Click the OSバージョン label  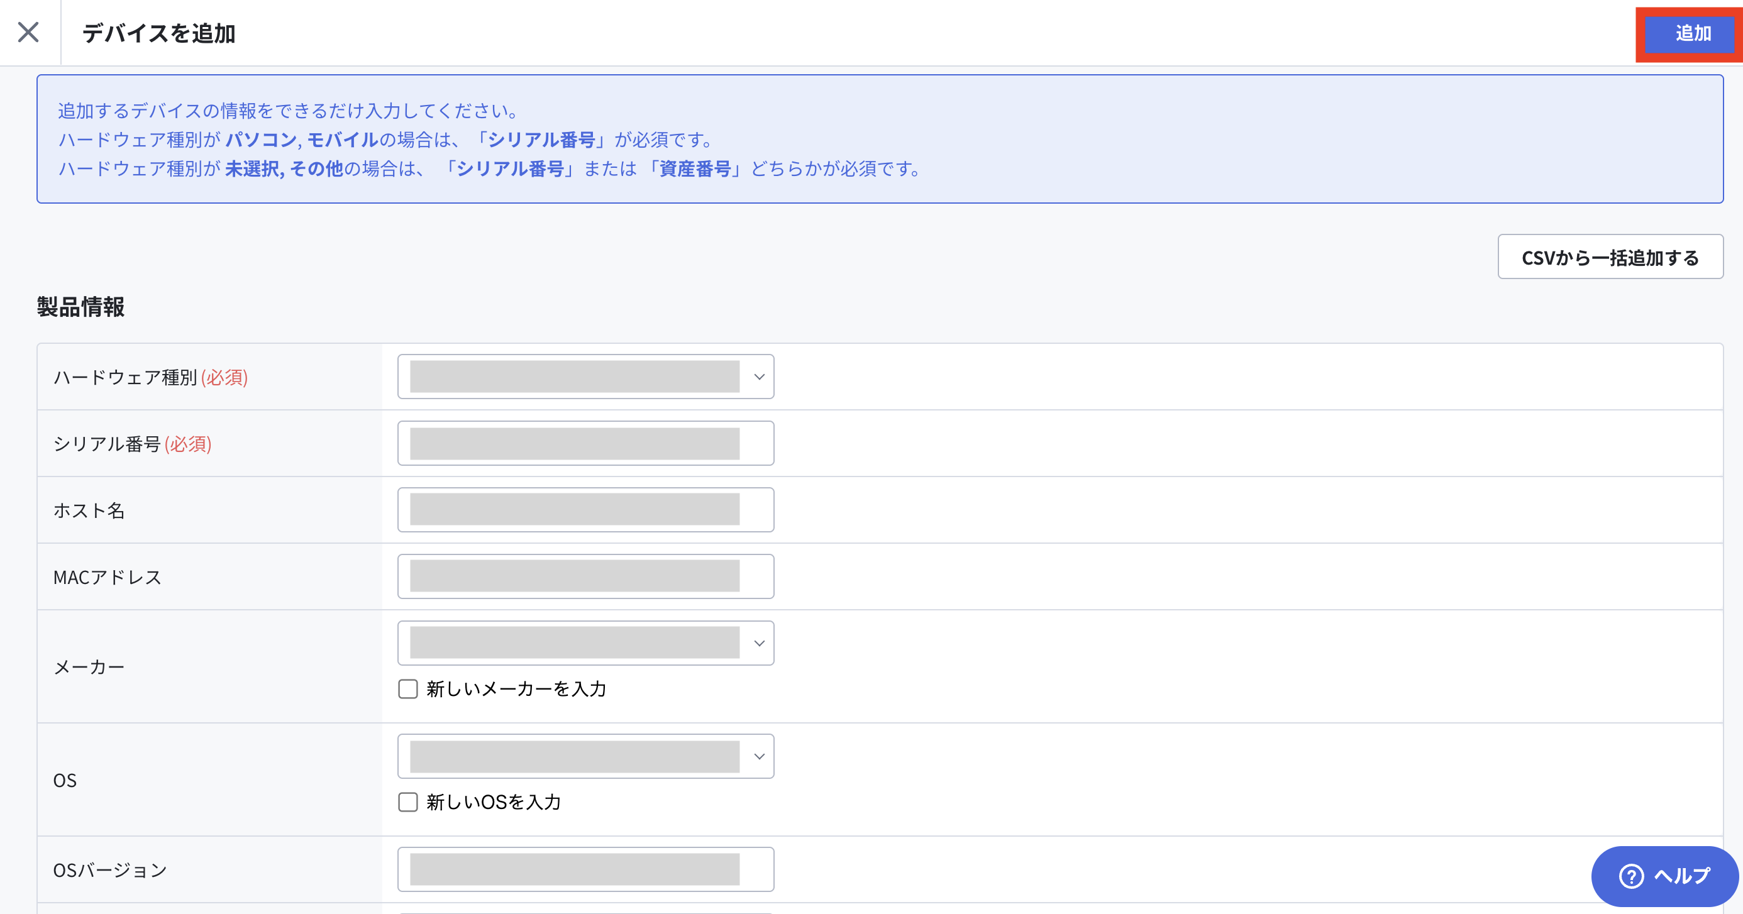click(110, 870)
